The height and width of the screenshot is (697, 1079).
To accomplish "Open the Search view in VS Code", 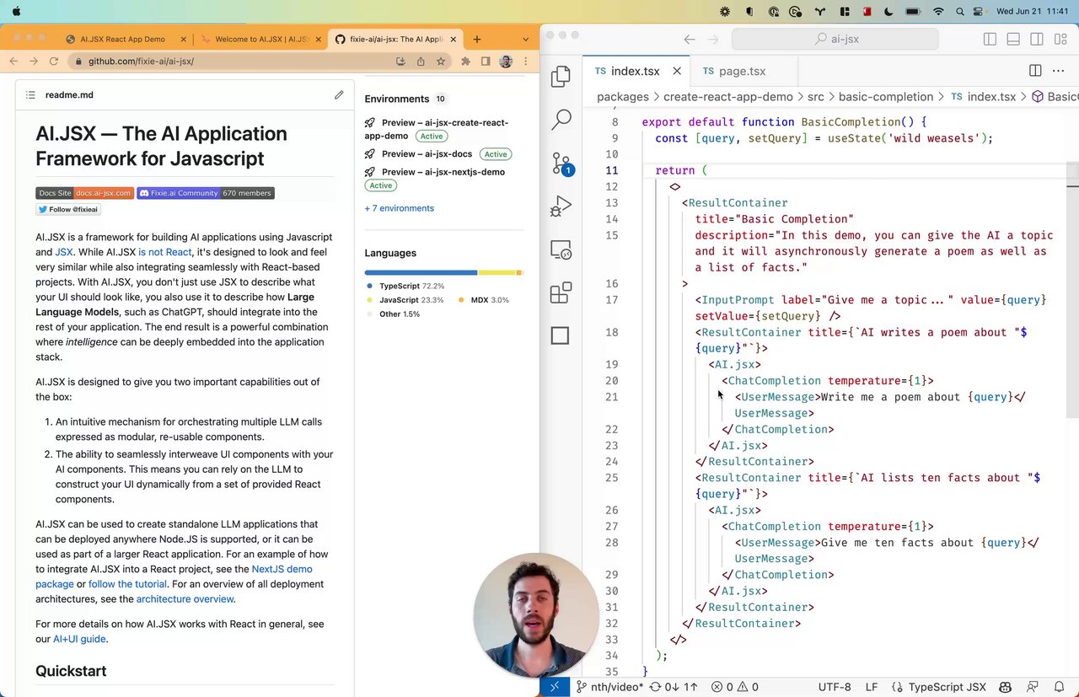I will click(561, 120).
